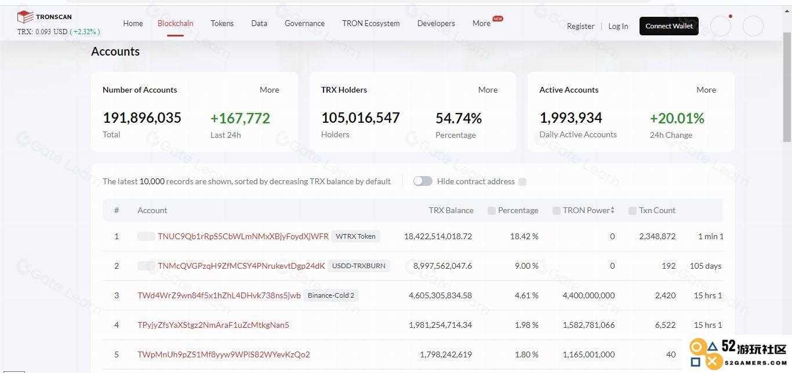Click the Register link
This screenshot has width=792, height=373.
tap(580, 26)
